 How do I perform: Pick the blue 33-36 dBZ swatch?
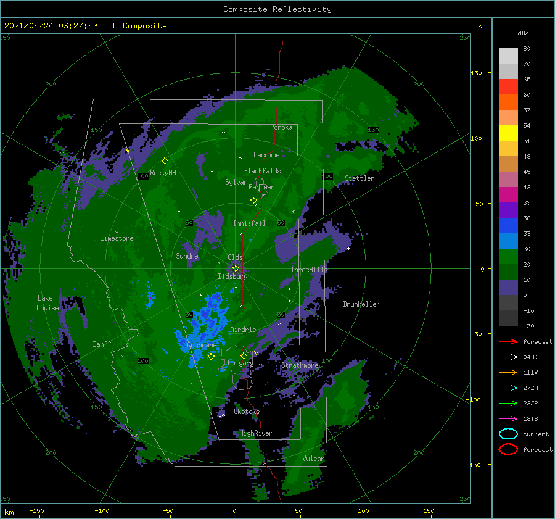(x=508, y=225)
